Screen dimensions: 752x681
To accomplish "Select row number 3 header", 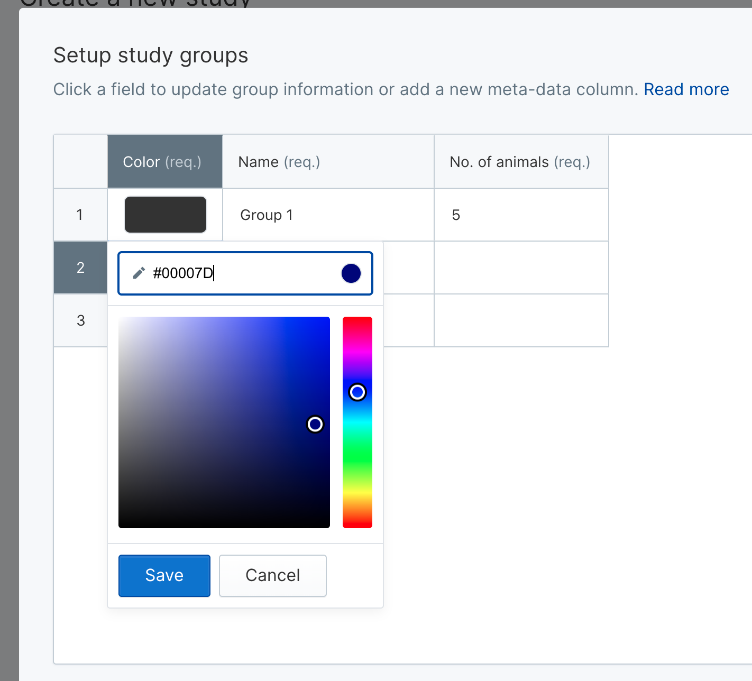I will pyautogui.click(x=80, y=320).
